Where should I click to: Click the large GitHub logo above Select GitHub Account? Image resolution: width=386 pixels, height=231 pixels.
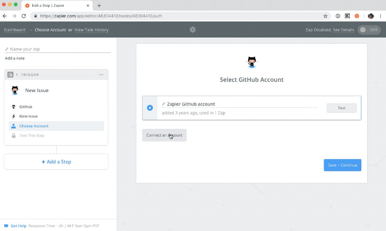pyautogui.click(x=251, y=62)
